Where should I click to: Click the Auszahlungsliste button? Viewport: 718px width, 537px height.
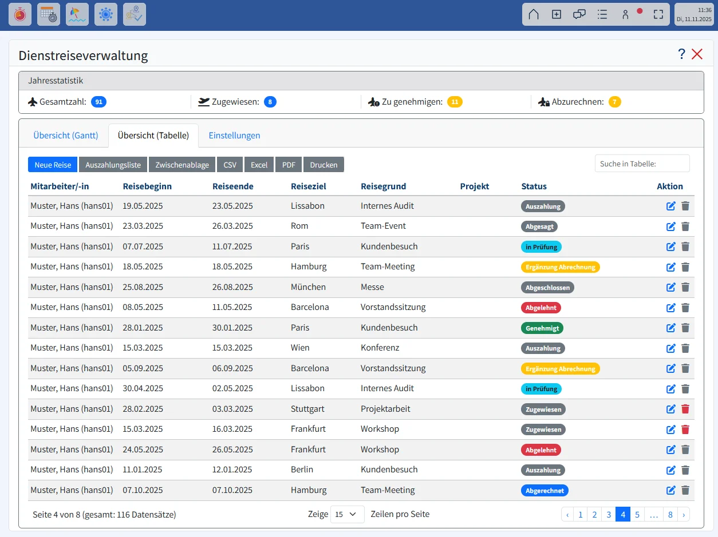[x=113, y=165]
